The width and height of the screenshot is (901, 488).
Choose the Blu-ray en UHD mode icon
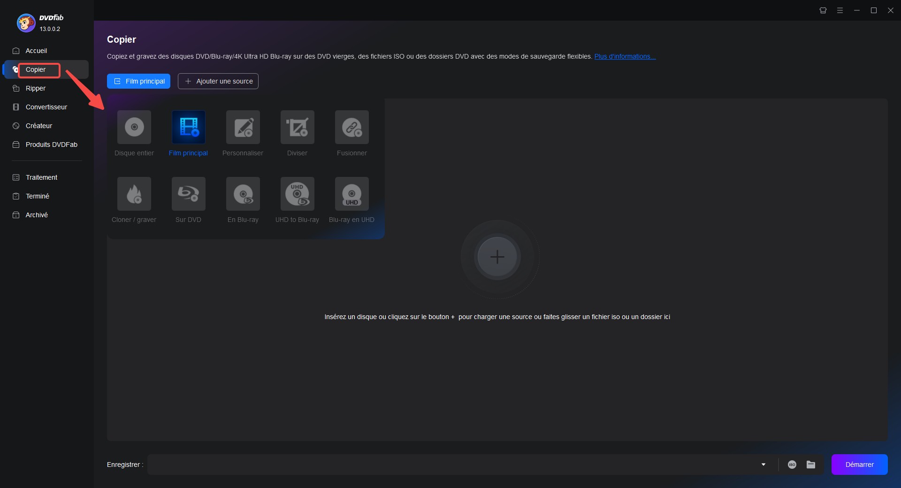[352, 194]
